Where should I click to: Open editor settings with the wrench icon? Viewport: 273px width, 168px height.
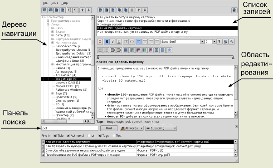[x=232, y=41]
